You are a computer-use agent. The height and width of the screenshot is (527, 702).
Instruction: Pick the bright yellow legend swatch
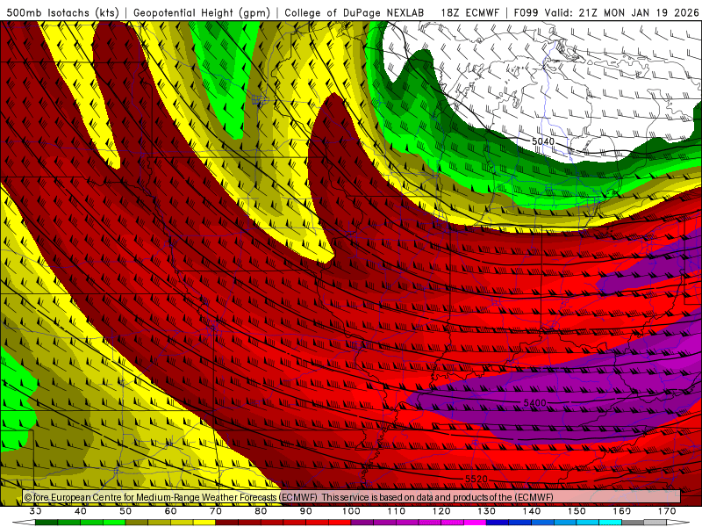[204, 523]
